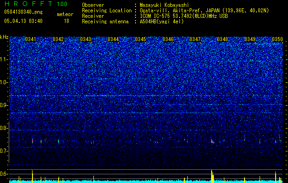Viewport: 288px width, 183px height.
Task: Click the 0343 time marker
Action: point(86,39)
